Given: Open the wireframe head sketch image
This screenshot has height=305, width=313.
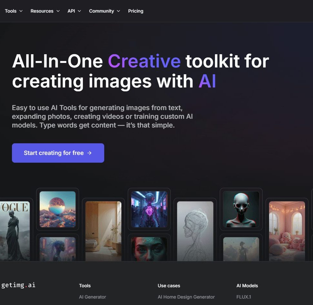Looking at the screenshot, I should pos(195,231).
